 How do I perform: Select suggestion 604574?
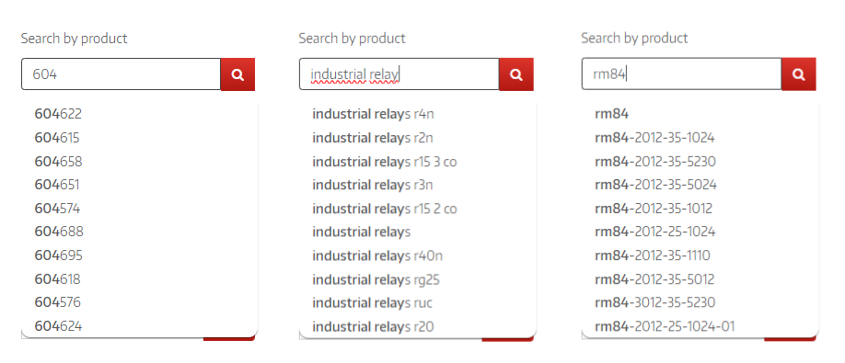(x=57, y=208)
